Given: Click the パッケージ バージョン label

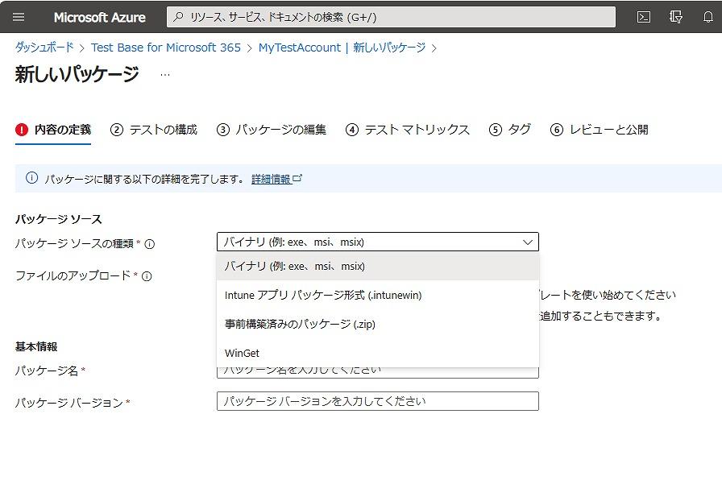Looking at the screenshot, I should point(69,403).
